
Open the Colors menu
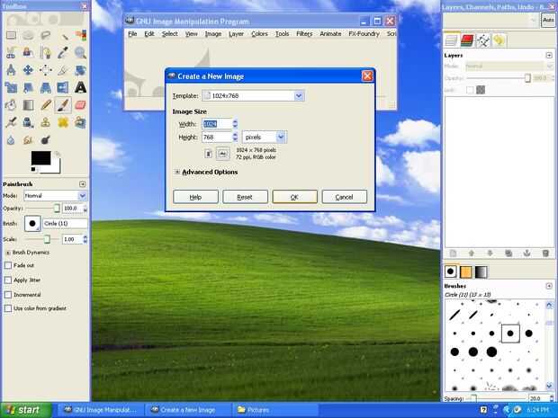tap(259, 34)
